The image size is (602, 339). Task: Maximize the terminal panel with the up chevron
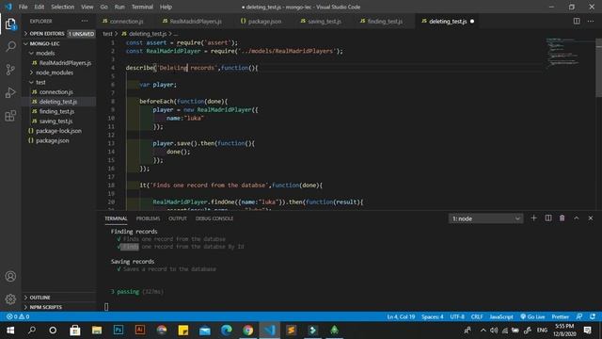(x=577, y=218)
